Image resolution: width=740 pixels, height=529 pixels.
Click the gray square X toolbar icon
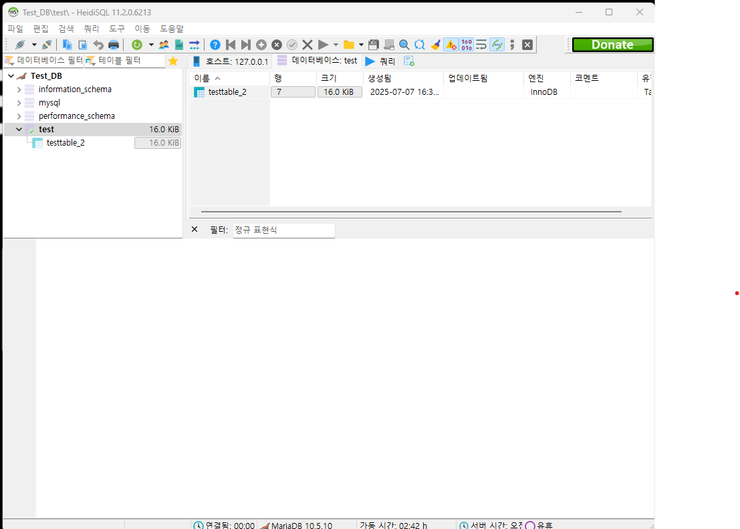(x=527, y=45)
